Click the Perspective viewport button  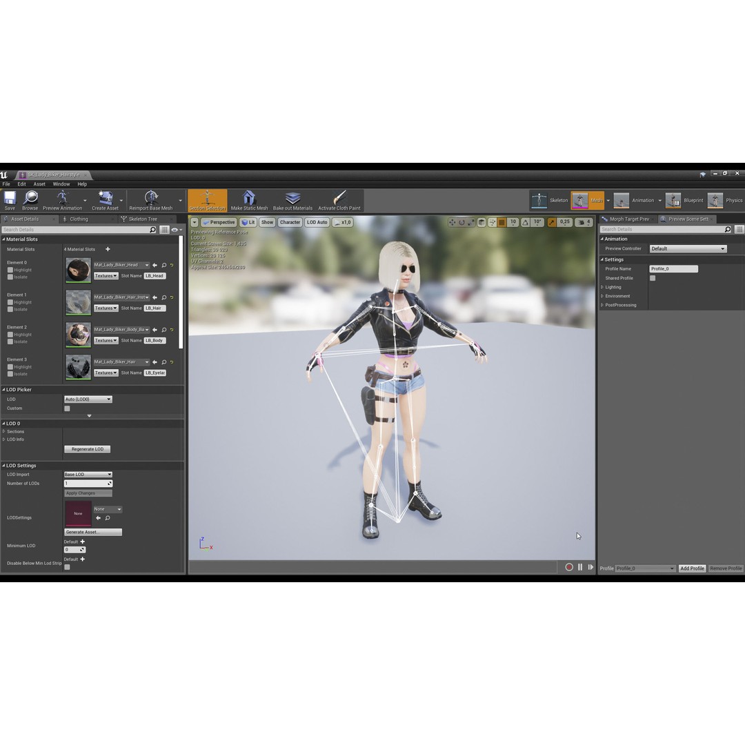219,222
